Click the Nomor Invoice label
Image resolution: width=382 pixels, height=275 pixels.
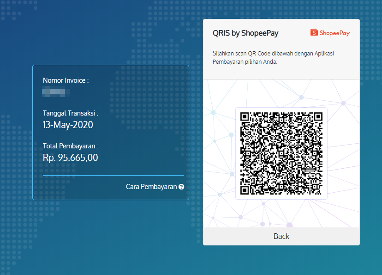point(66,80)
